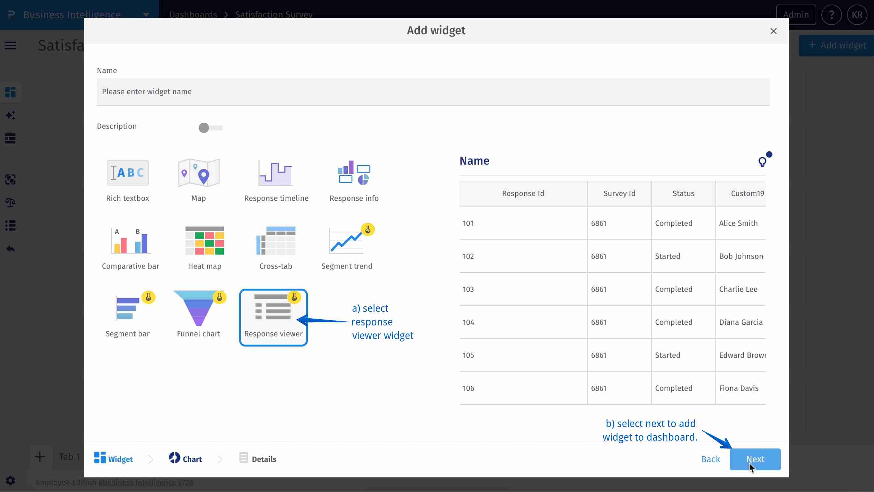This screenshot has width=874, height=492.
Task: Select the Heat map widget
Action: pyautogui.click(x=205, y=241)
